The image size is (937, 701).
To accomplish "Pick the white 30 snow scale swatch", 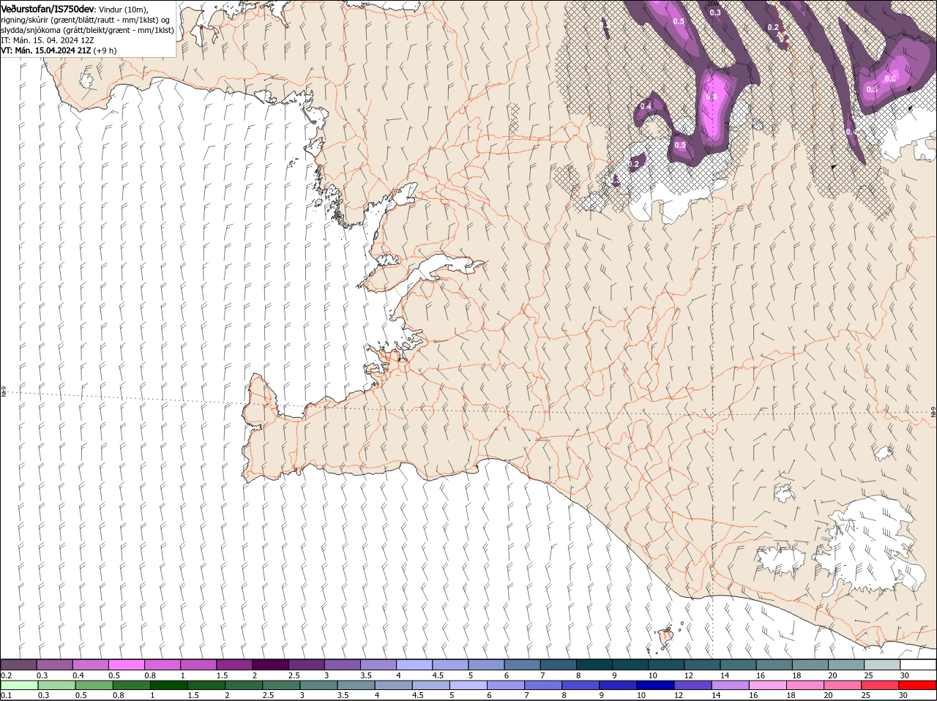I will coord(919,664).
